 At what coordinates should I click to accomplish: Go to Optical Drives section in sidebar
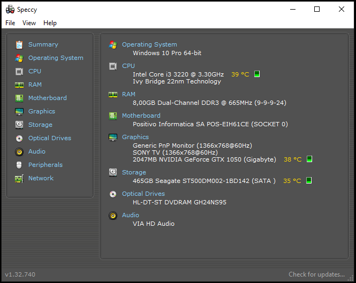[x=50, y=138]
